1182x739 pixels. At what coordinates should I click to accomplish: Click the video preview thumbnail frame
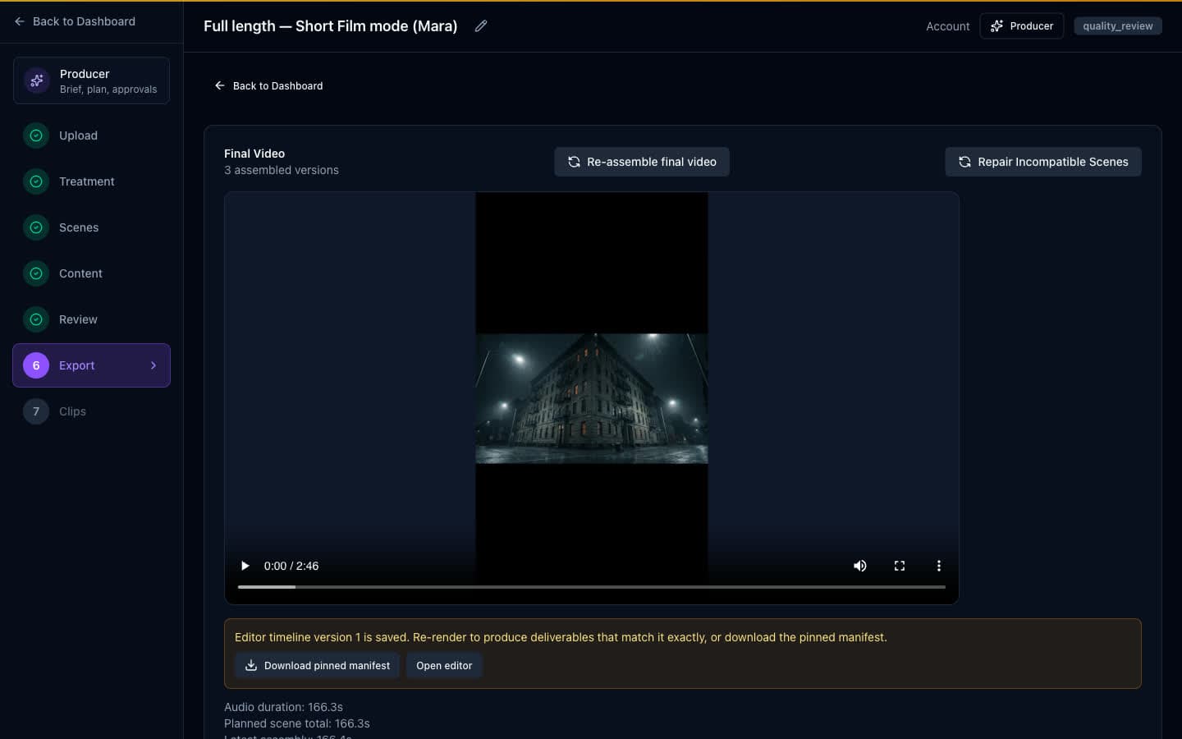coord(592,398)
